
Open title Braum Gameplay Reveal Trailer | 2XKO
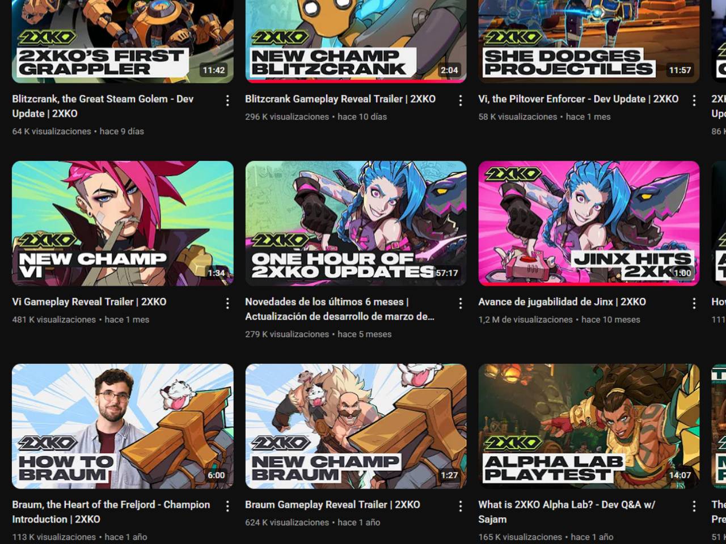click(332, 504)
